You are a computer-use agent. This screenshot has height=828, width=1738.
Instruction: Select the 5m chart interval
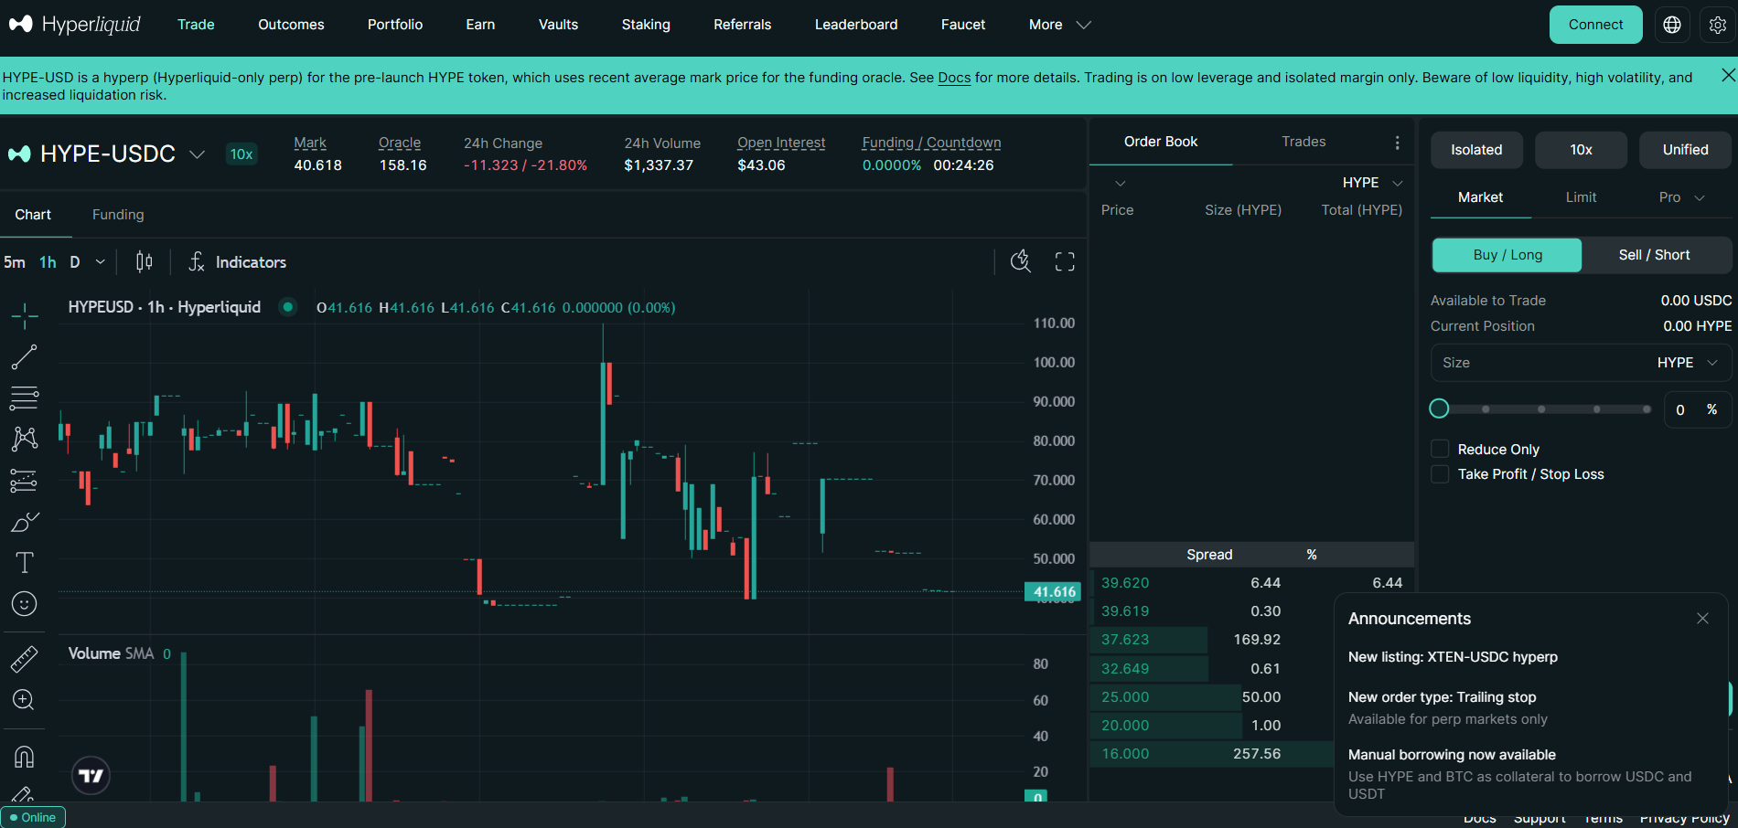click(x=15, y=262)
